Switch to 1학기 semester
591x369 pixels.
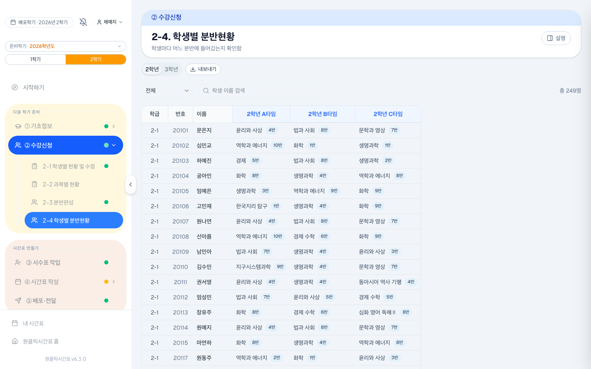pos(35,59)
